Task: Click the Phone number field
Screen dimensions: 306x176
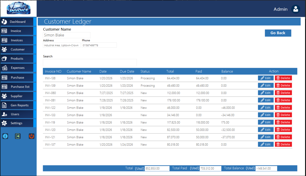Action: click(x=99, y=45)
